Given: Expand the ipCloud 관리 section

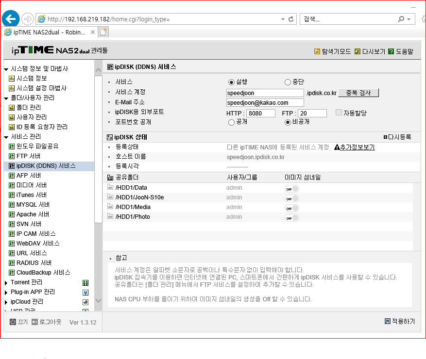Looking at the screenshot, I should point(6,302).
